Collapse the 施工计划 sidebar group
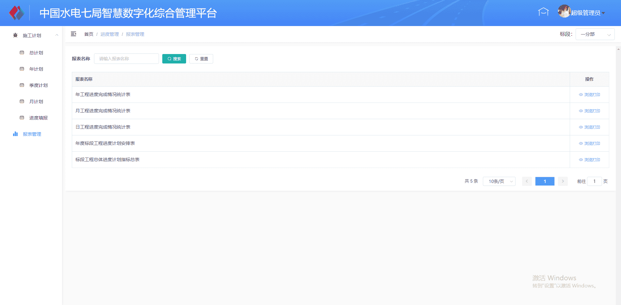The height and width of the screenshot is (305, 621). coord(57,35)
